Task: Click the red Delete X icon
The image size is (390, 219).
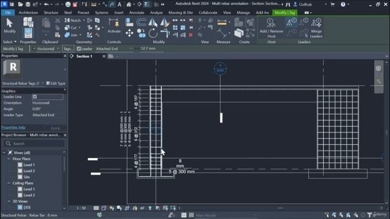Action: coord(191,35)
